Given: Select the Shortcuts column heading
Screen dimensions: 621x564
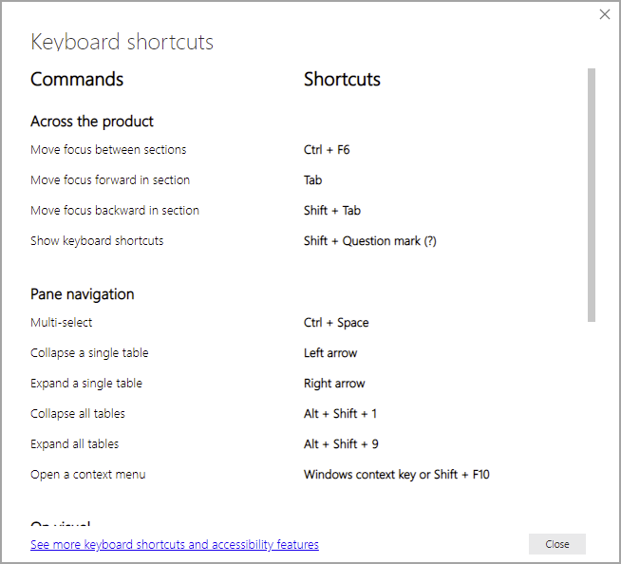Looking at the screenshot, I should click(x=342, y=80).
